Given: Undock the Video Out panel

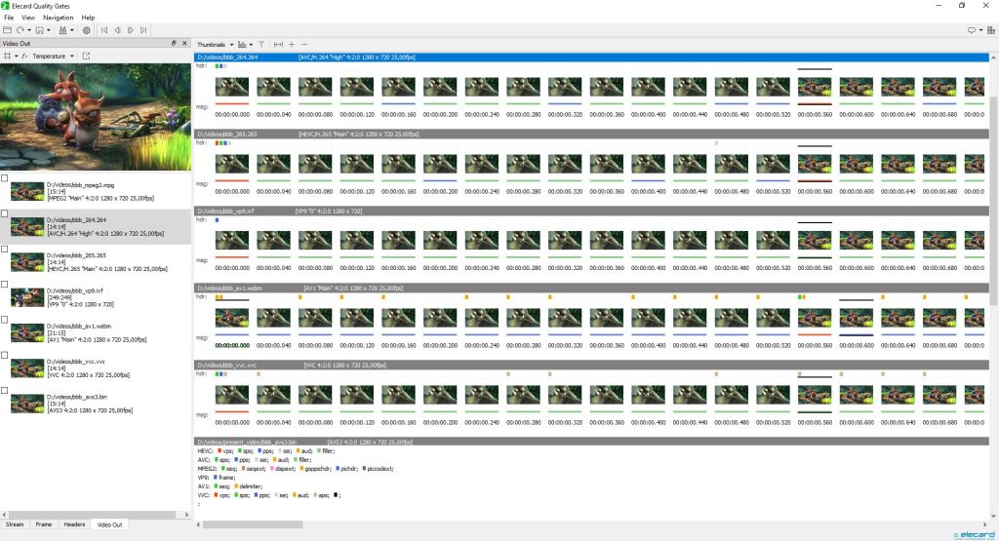Looking at the screenshot, I should click(x=174, y=43).
